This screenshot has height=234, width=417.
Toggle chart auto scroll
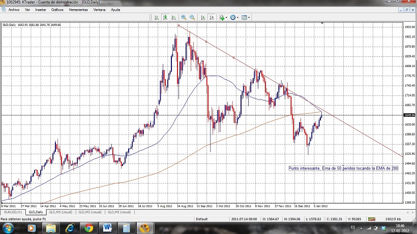(203, 17)
